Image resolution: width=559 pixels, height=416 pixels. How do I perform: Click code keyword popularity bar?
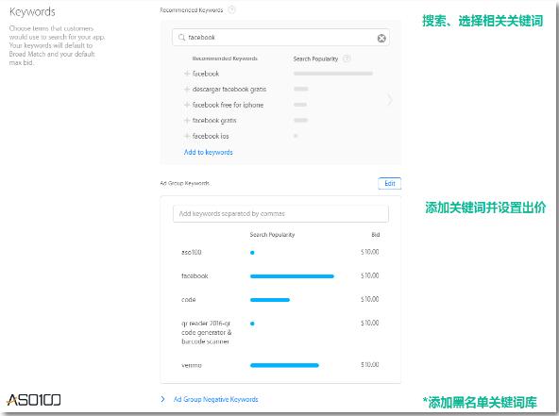click(x=270, y=300)
